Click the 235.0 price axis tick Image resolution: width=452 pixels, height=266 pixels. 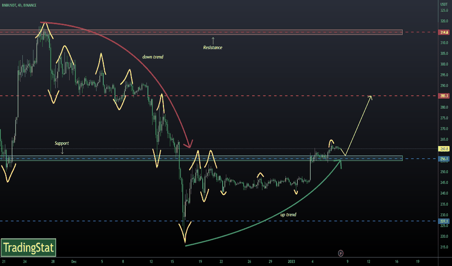pyautogui.click(x=444, y=204)
